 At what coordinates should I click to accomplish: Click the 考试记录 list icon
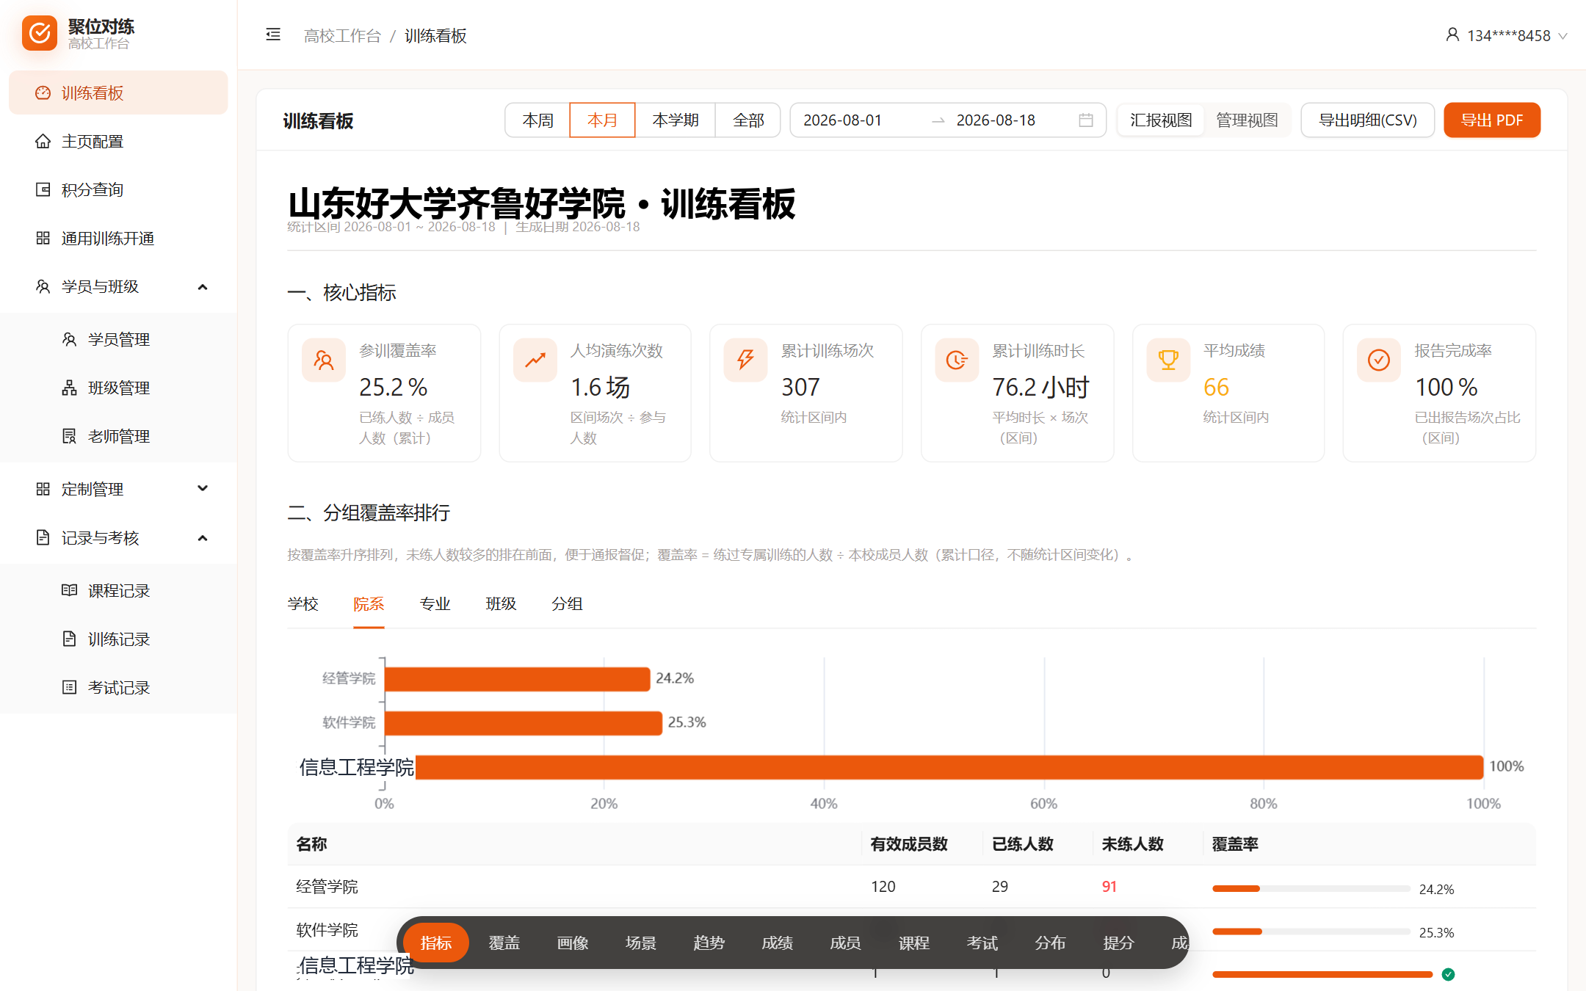69,687
